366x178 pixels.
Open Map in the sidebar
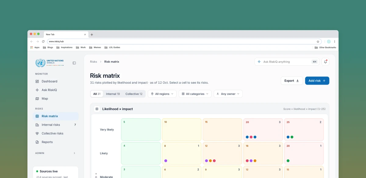(x=56, y=99)
